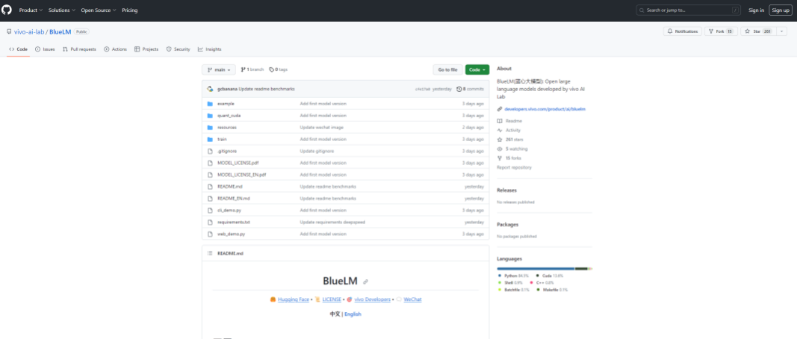Open web_demo.py file
This screenshot has height=339, width=797.
[232, 234]
